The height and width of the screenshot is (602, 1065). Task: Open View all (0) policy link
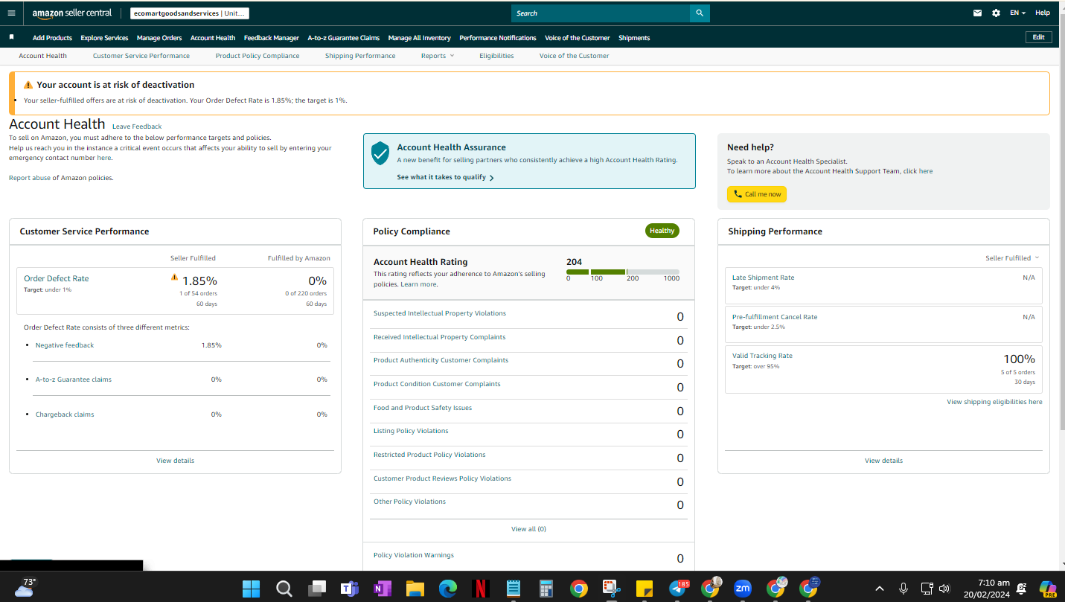(x=528, y=529)
